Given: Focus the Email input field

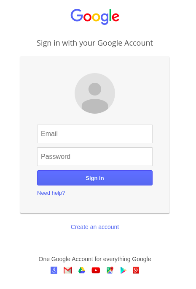Looking at the screenshot, I should [x=95, y=134].
